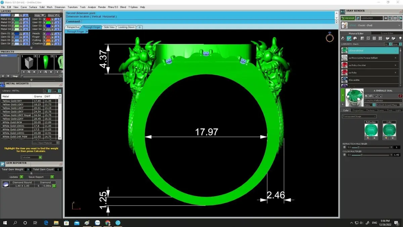Click the Update button in Gem Reporter

coord(16,177)
